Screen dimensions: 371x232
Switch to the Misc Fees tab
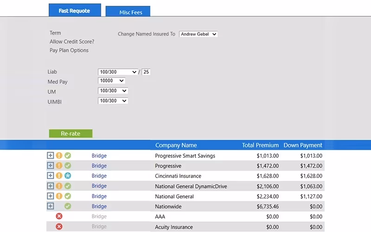click(128, 11)
